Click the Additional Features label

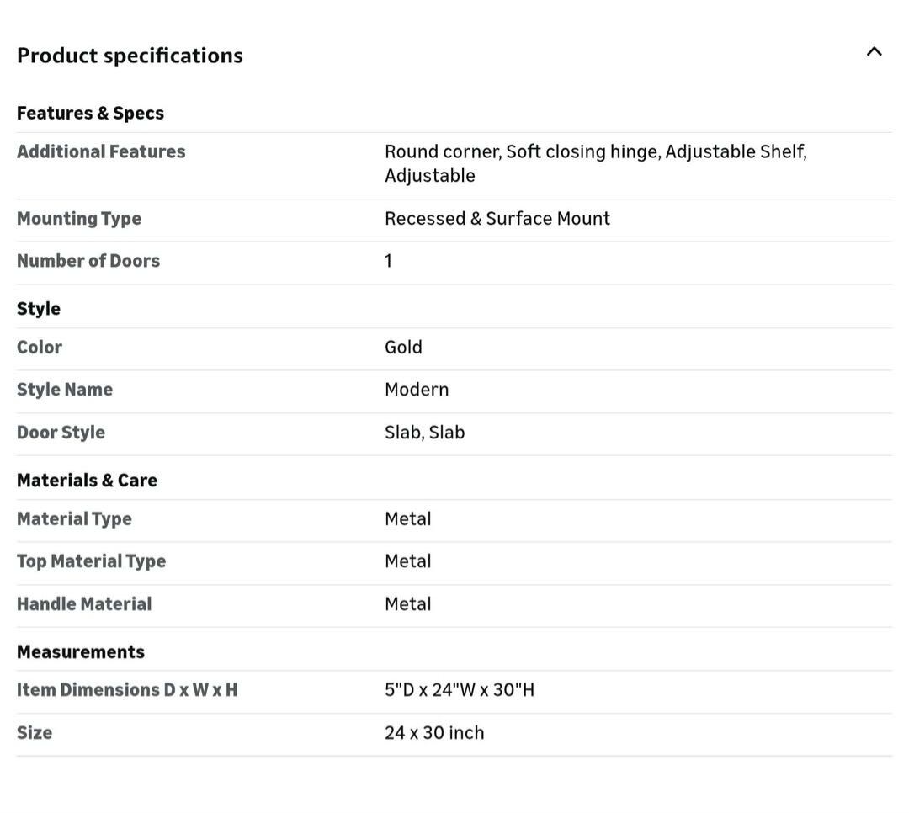tap(101, 151)
